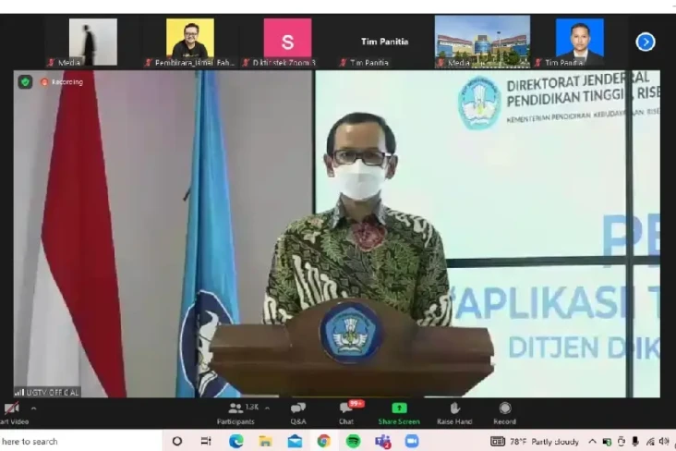Open the volume speaker tray icon
The height and width of the screenshot is (451, 676).
click(x=664, y=441)
